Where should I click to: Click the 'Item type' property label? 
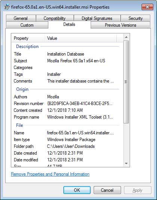[22, 140]
